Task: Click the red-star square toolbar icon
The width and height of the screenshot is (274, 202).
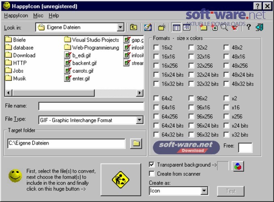Action: pos(214,27)
